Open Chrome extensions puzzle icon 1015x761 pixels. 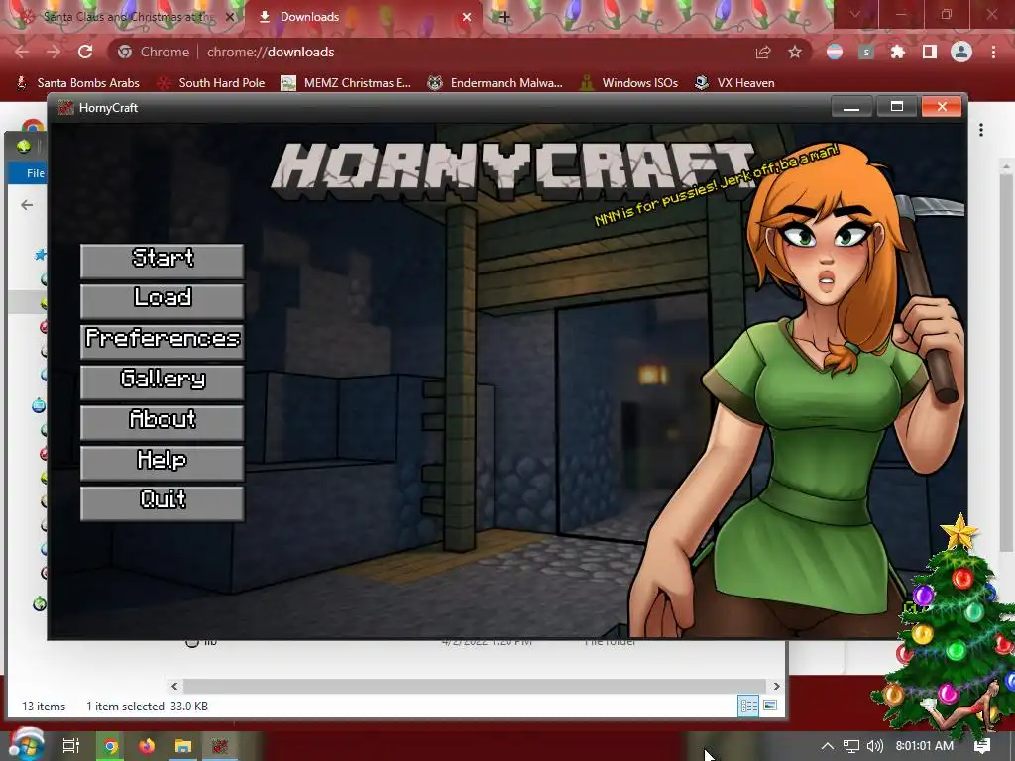click(x=898, y=52)
